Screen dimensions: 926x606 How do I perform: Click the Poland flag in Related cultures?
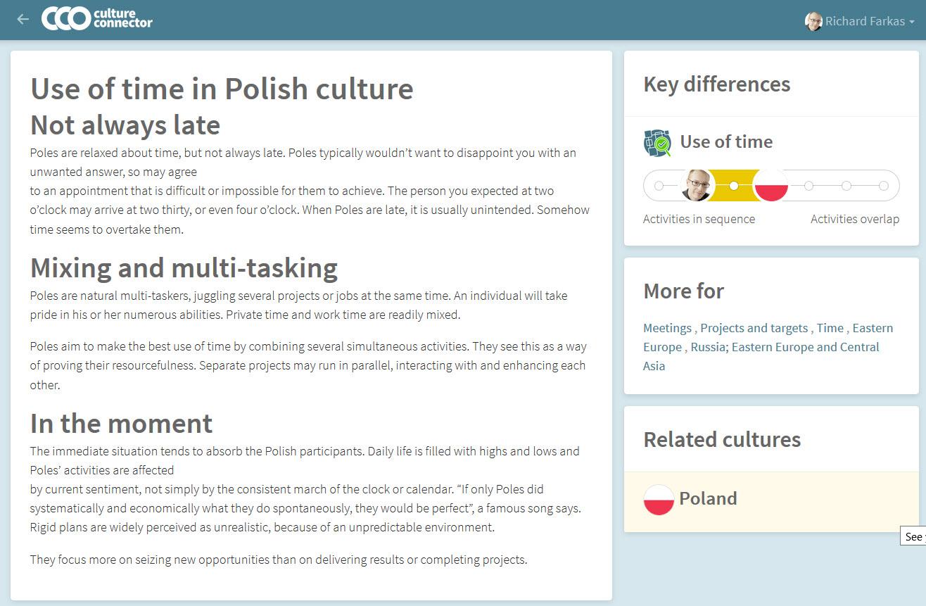[x=659, y=500]
